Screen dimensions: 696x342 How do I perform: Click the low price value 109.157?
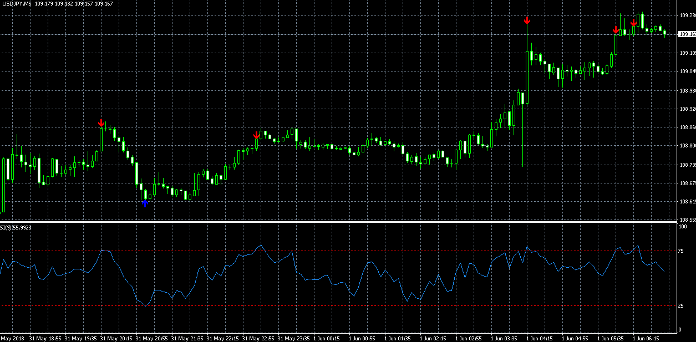coord(83,4)
